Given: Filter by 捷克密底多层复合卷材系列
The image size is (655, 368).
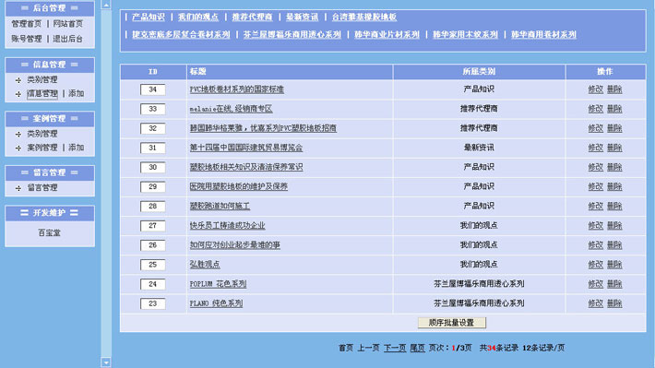Looking at the screenshot, I should click(x=181, y=35).
